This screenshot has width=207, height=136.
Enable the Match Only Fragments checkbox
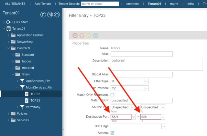113,94
